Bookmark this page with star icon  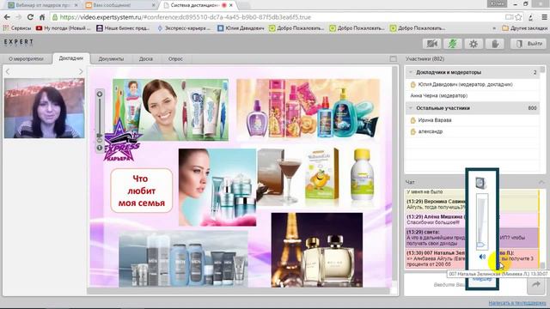click(518, 17)
